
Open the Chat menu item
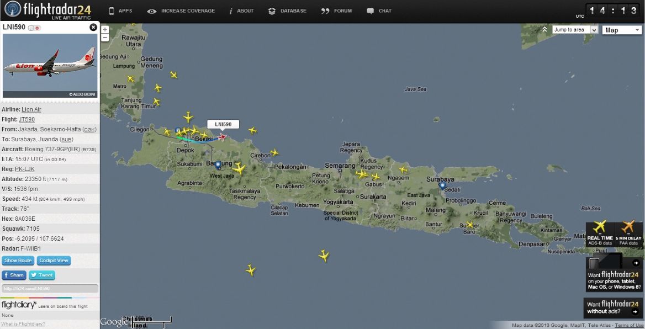click(x=379, y=11)
